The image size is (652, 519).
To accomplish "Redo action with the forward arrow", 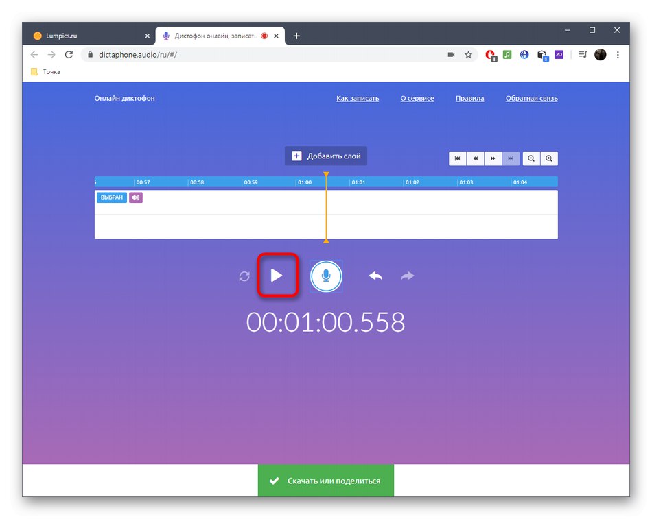I will tap(408, 276).
